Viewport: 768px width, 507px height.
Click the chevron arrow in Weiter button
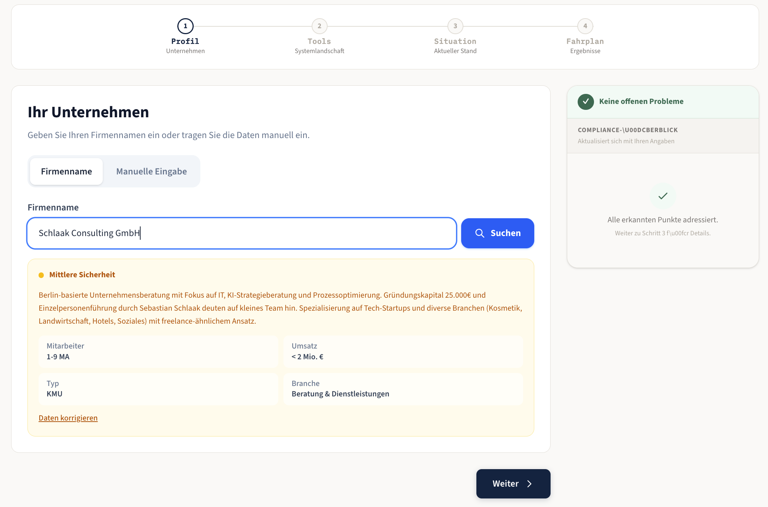tap(529, 484)
